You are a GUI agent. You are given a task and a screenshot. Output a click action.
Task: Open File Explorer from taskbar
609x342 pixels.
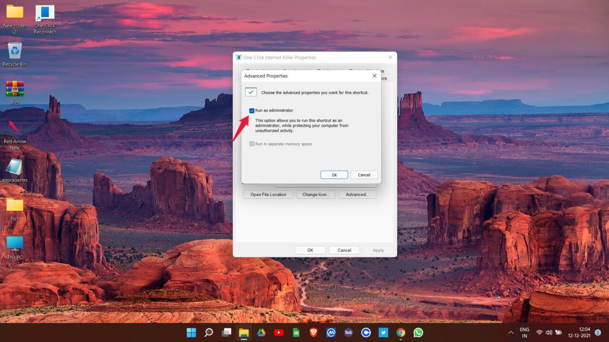pos(244,332)
